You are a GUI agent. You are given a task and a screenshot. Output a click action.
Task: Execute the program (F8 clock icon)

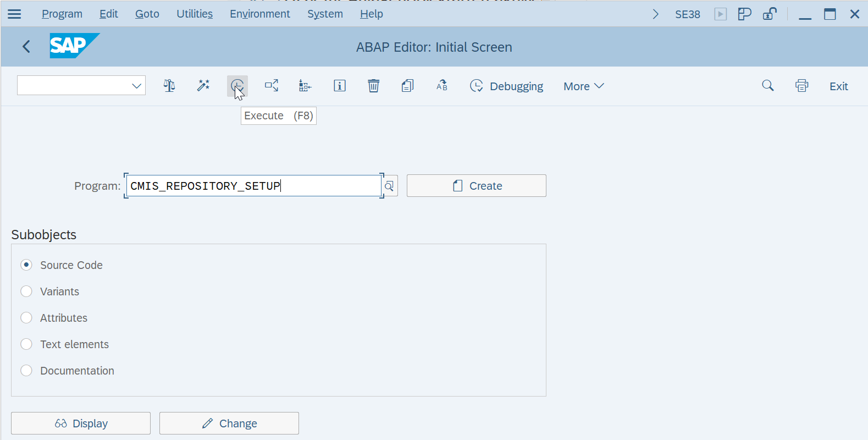[x=237, y=86]
